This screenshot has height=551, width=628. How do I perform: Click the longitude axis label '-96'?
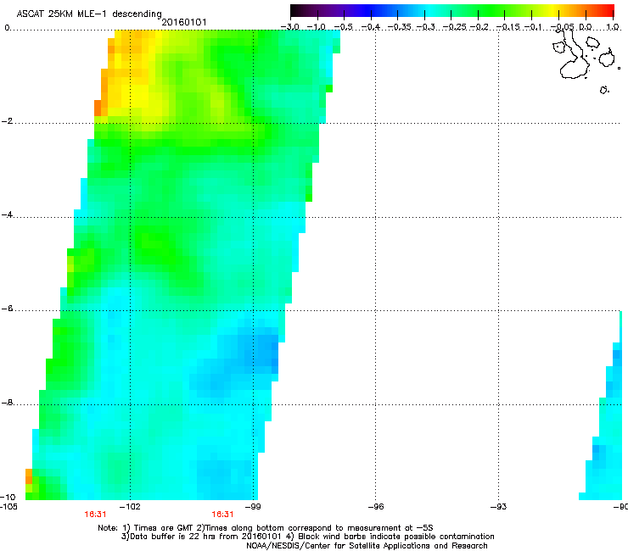376,506
